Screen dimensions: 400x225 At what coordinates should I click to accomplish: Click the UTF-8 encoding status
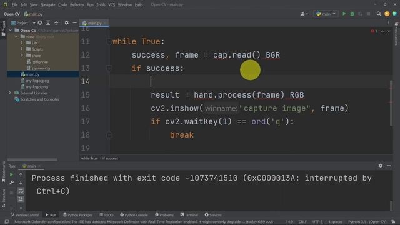317,222
